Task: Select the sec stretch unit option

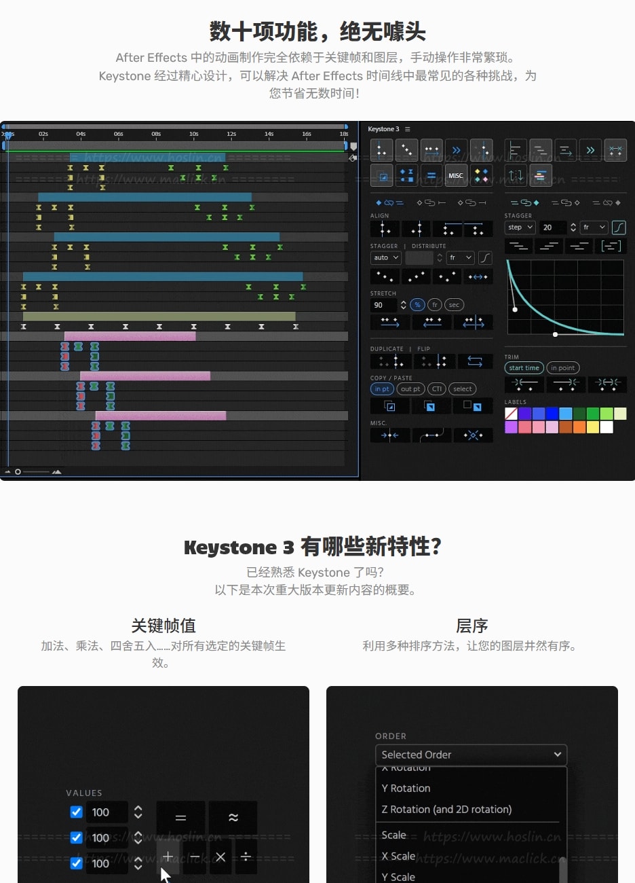Action: click(454, 305)
